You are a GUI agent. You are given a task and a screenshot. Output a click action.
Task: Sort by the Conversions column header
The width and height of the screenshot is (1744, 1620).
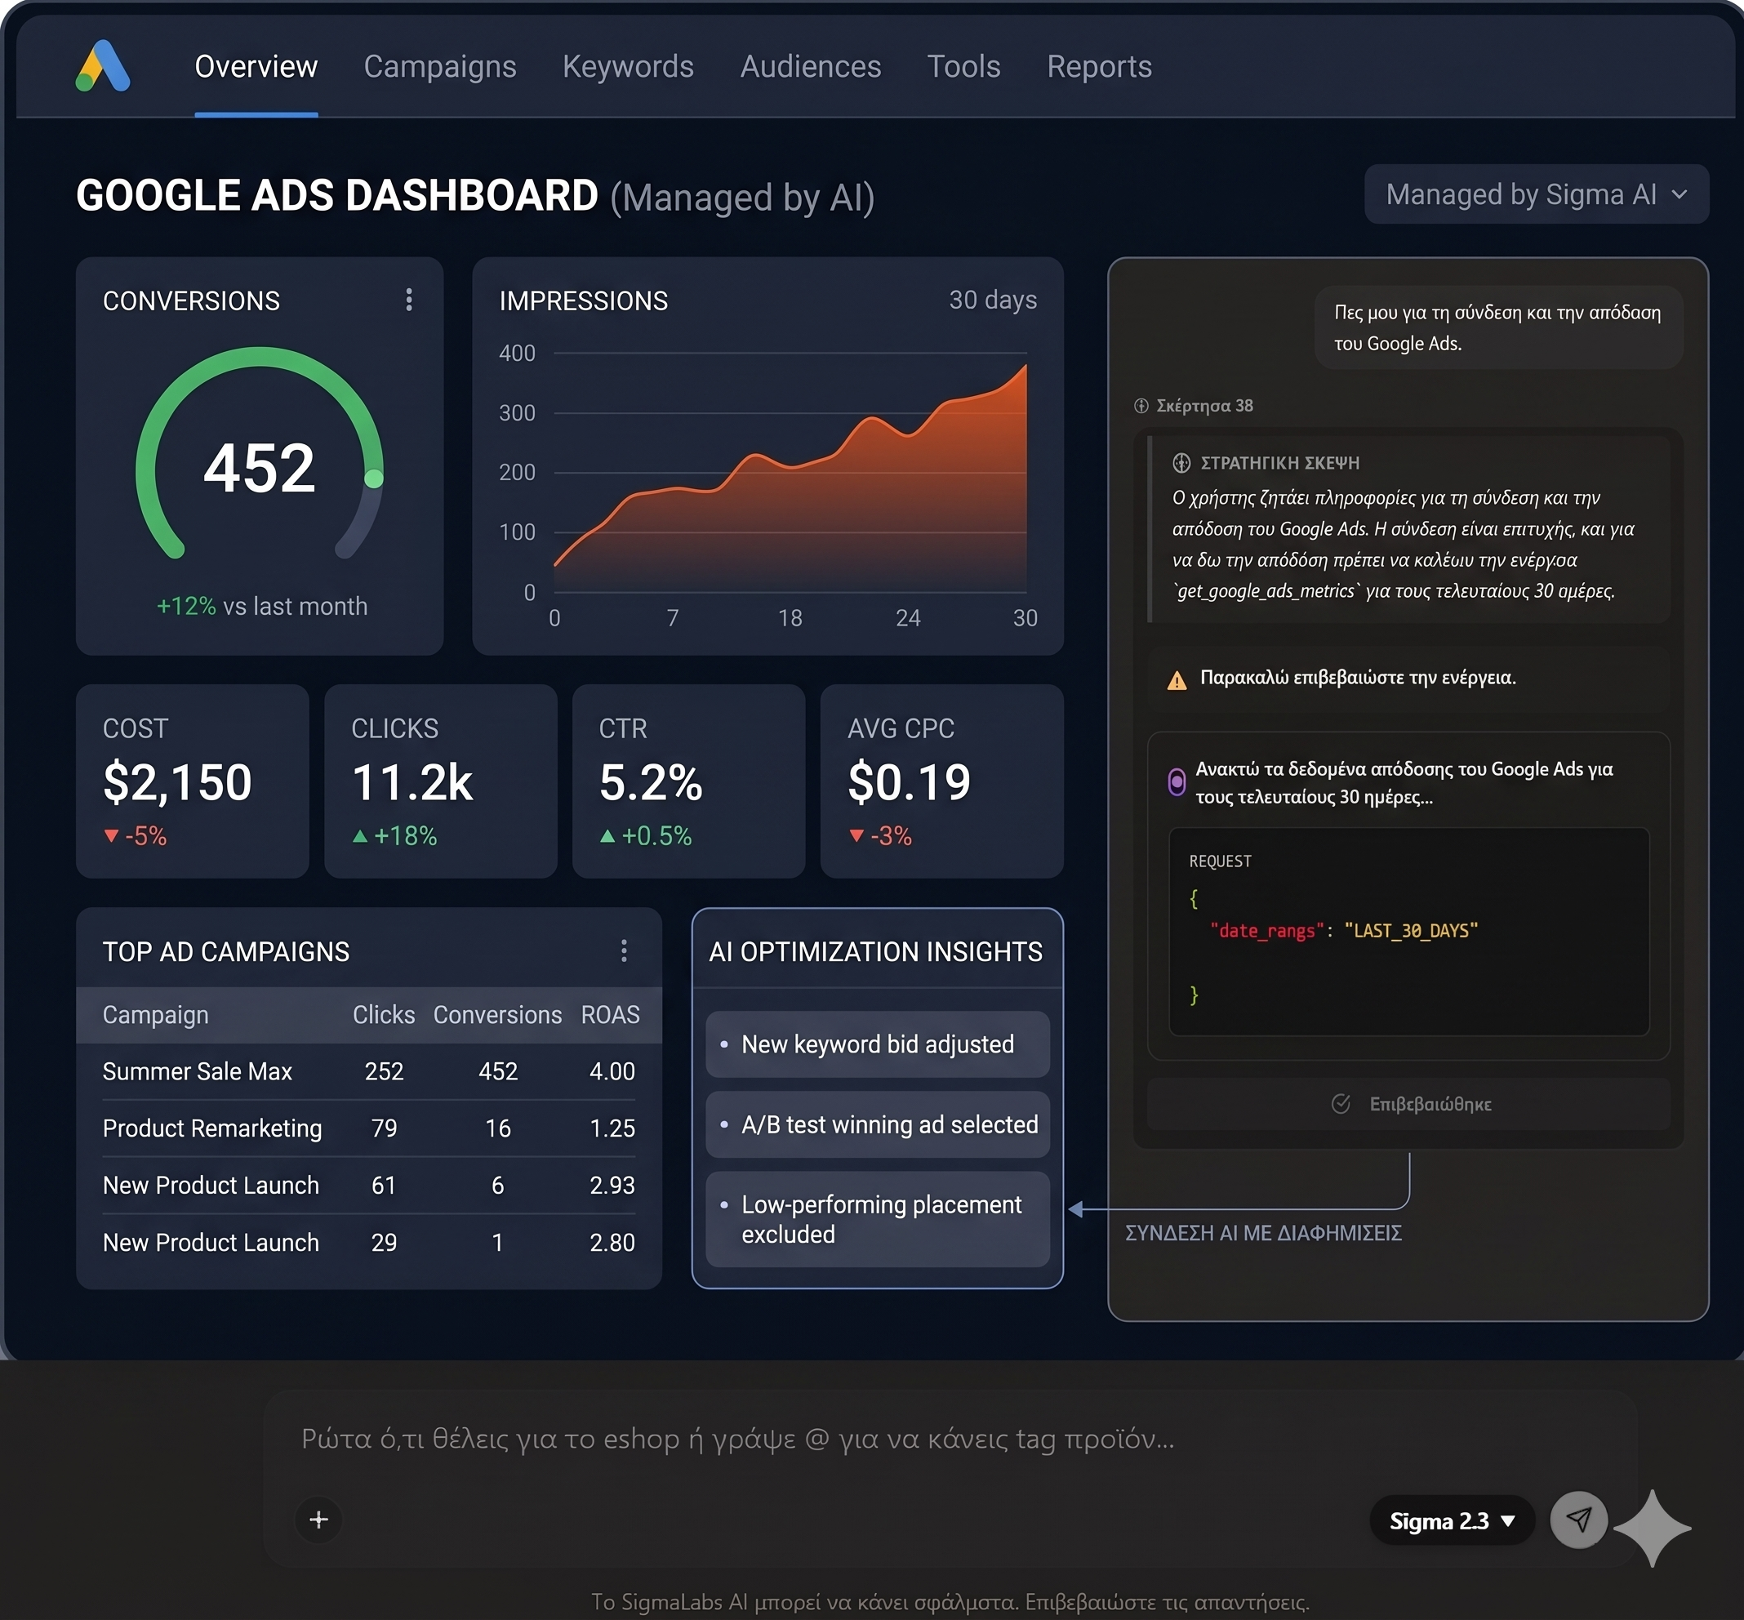click(x=498, y=1014)
